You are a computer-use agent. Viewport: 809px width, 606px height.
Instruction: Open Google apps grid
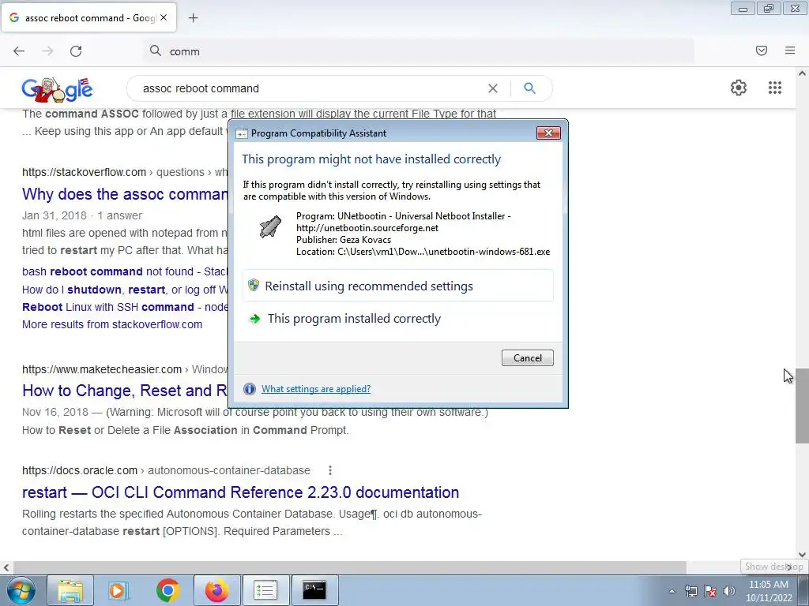[x=774, y=88]
